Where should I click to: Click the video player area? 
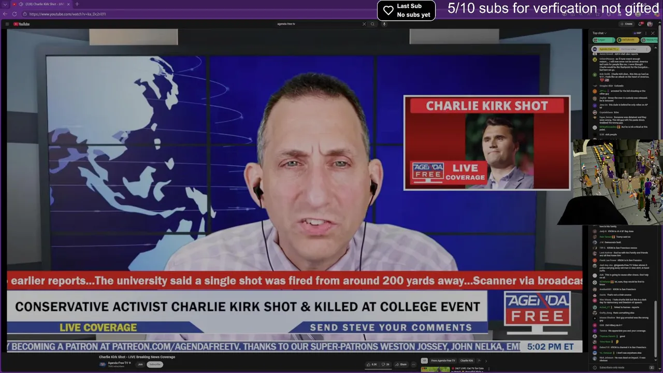[294, 191]
